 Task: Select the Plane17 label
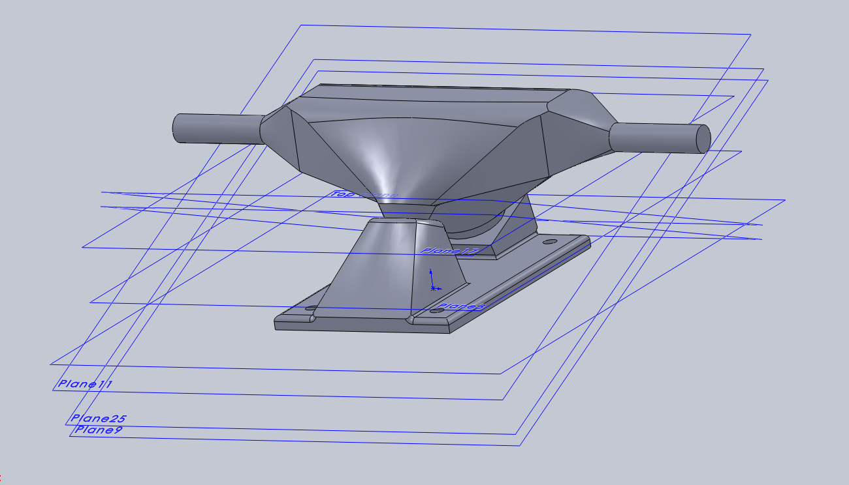(x=451, y=251)
